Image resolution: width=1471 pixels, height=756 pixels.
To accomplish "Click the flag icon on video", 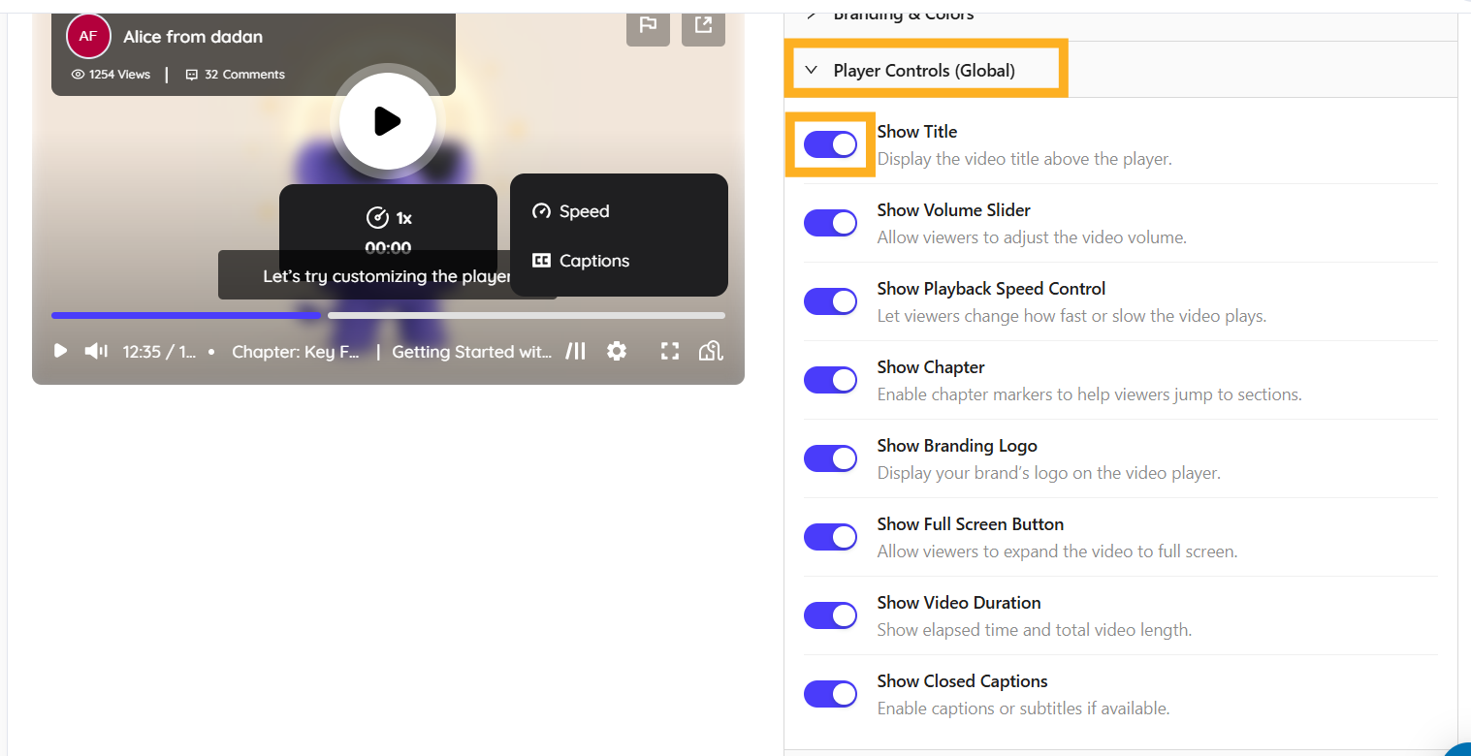I will click(648, 25).
